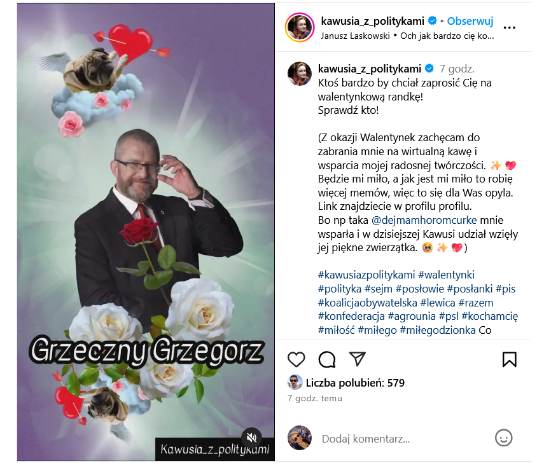Open the mentioned profile @dejmamhoromcurke
The width and height of the screenshot is (544, 468).
[x=424, y=220]
